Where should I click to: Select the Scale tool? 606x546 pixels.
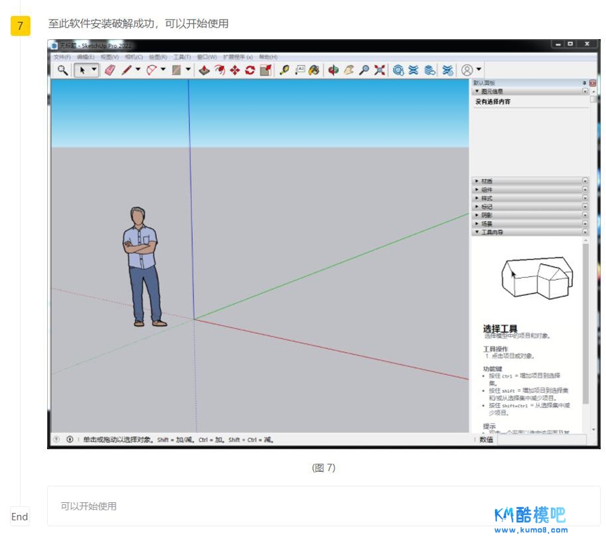(x=265, y=70)
